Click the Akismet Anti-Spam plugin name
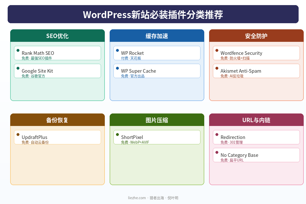306x204 pixels. click(x=241, y=71)
